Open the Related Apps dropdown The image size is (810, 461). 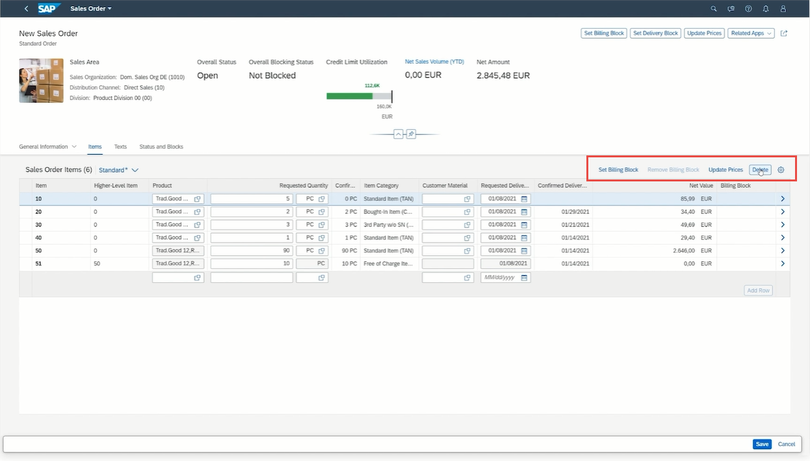click(x=751, y=33)
